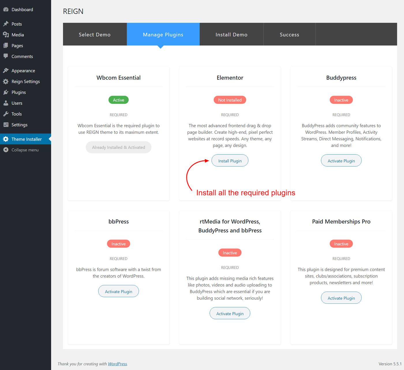The image size is (404, 370).
Task: Switch to the Select Demo tab
Action: tap(95, 34)
